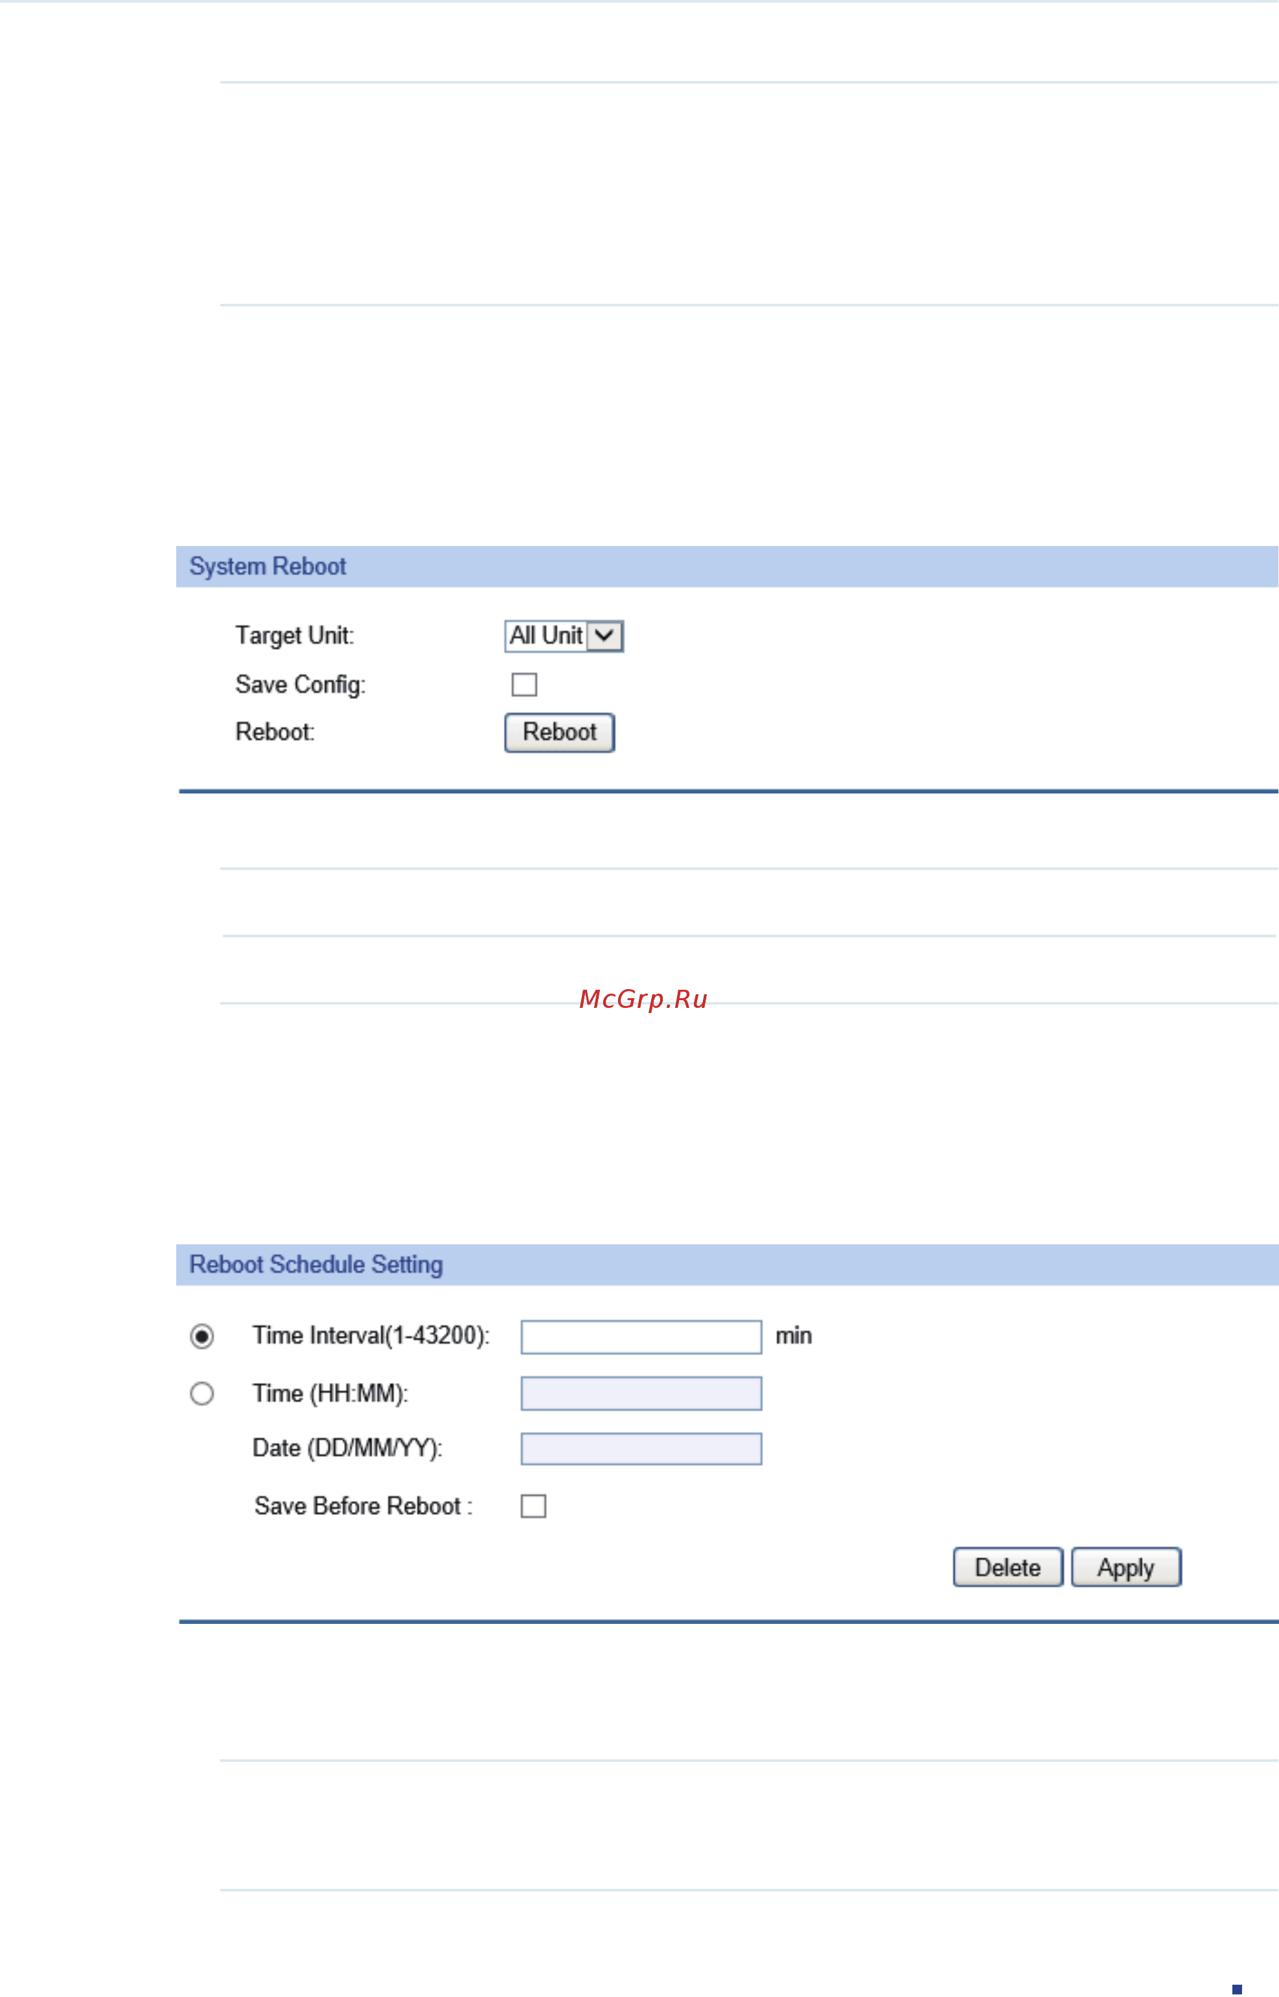Viewport: 1279px width, 1997px height.
Task: Click the System Reboot section header
Action: coord(727,566)
